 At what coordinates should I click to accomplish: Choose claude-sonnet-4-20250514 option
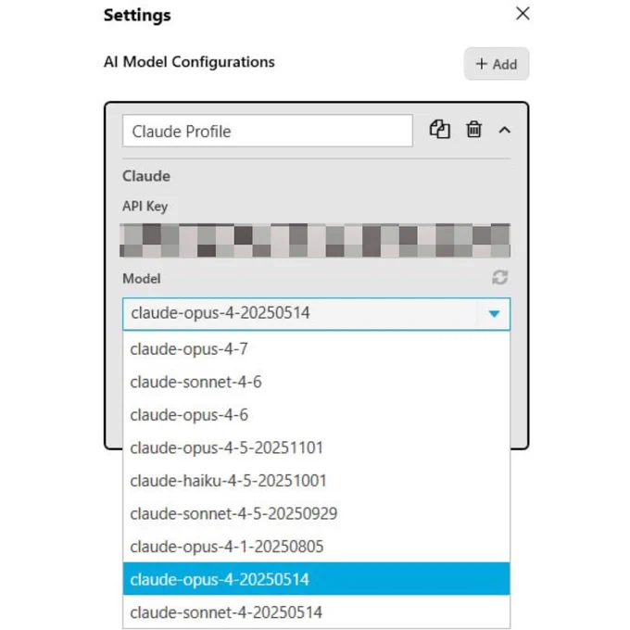tap(316, 611)
